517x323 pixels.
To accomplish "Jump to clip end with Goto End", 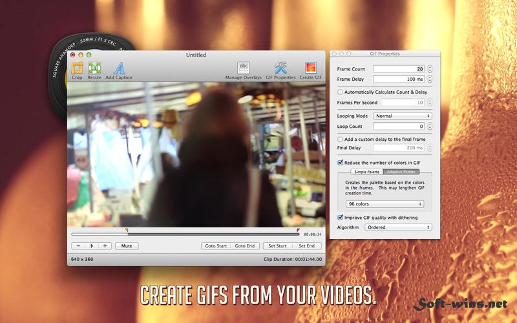I will (245, 246).
